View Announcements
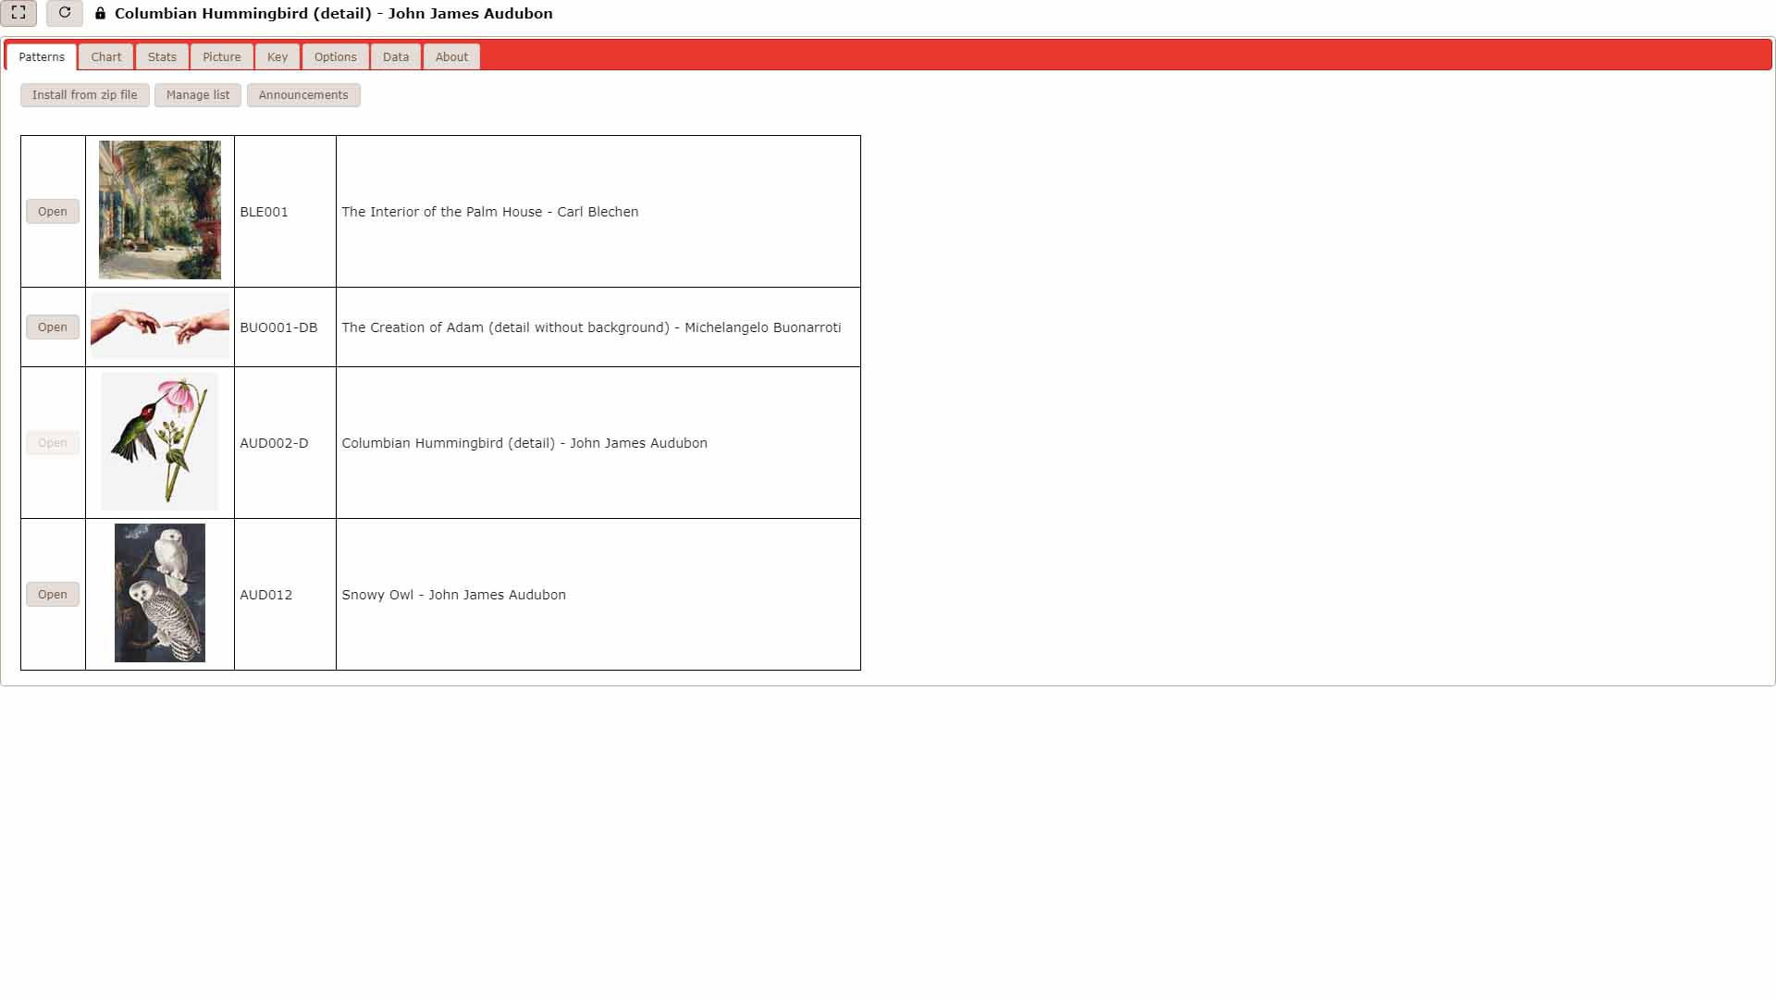Screen dimensions: 1776x999 (303, 94)
